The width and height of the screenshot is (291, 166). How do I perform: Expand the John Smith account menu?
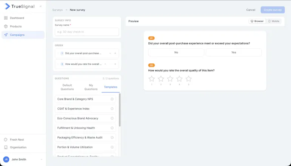[42, 159]
